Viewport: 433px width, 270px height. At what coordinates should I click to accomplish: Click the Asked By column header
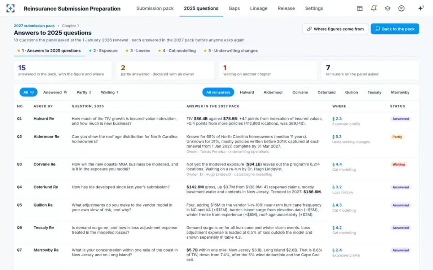click(x=43, y=106)
